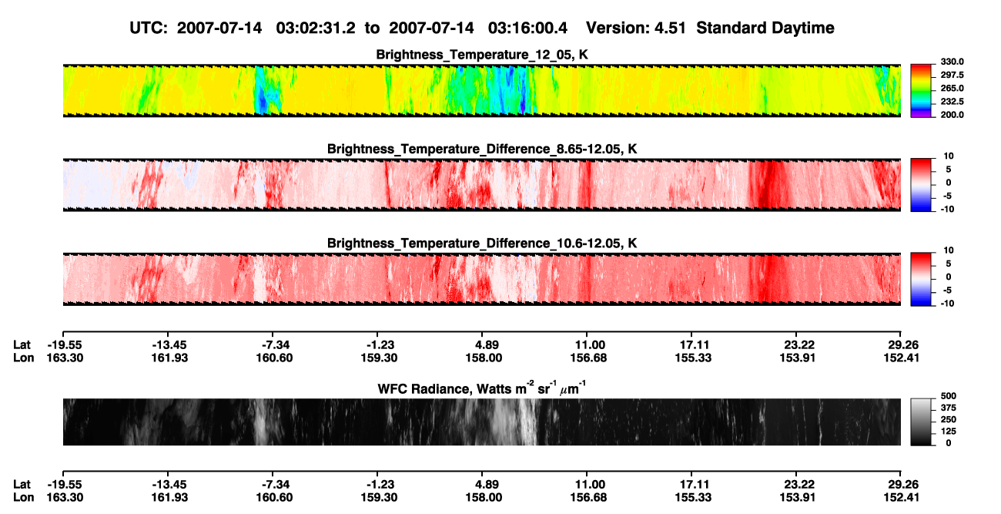Click longitude 158.00 below the WFC Radiance panel

[x=484, y=498]
